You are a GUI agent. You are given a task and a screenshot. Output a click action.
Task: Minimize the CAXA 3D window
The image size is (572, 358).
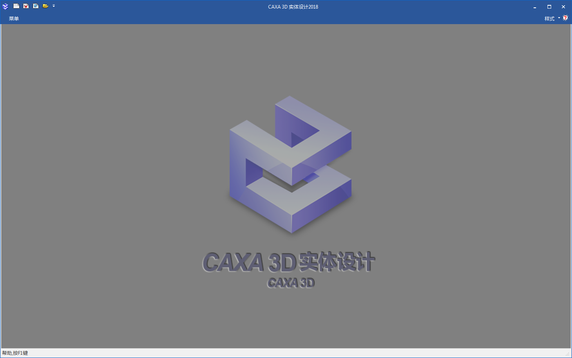pyautogui.click(x=535, y=7)
